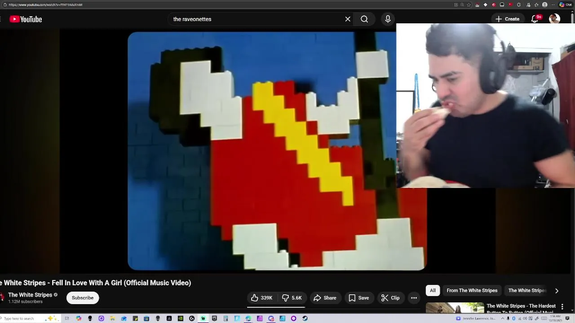Show hidden system tray icons
The image size is (575, 323).
coord(503,319)
